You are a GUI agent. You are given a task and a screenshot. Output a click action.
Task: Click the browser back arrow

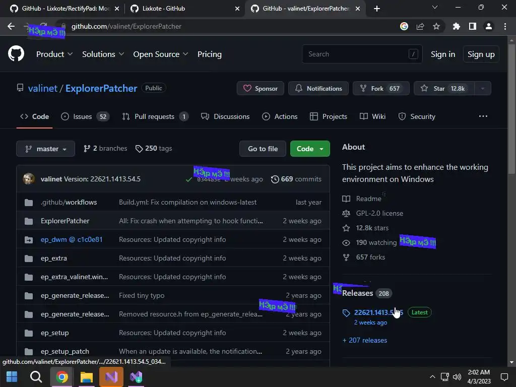pos(11,26)
